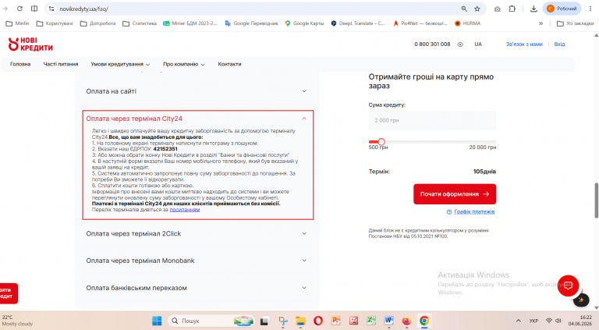599x330 pixels.
Task: Click the 2 000 грн loan amount field
Action: pyautogui.click(x=432, y=120)
